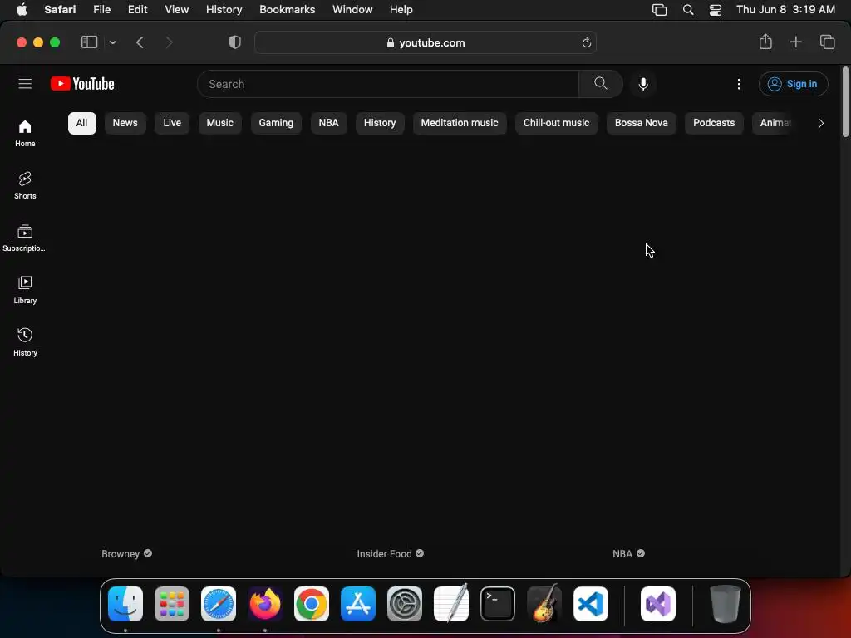Open Trash in the dock
This screenshot has width=851, height=638.
[725, 604]
